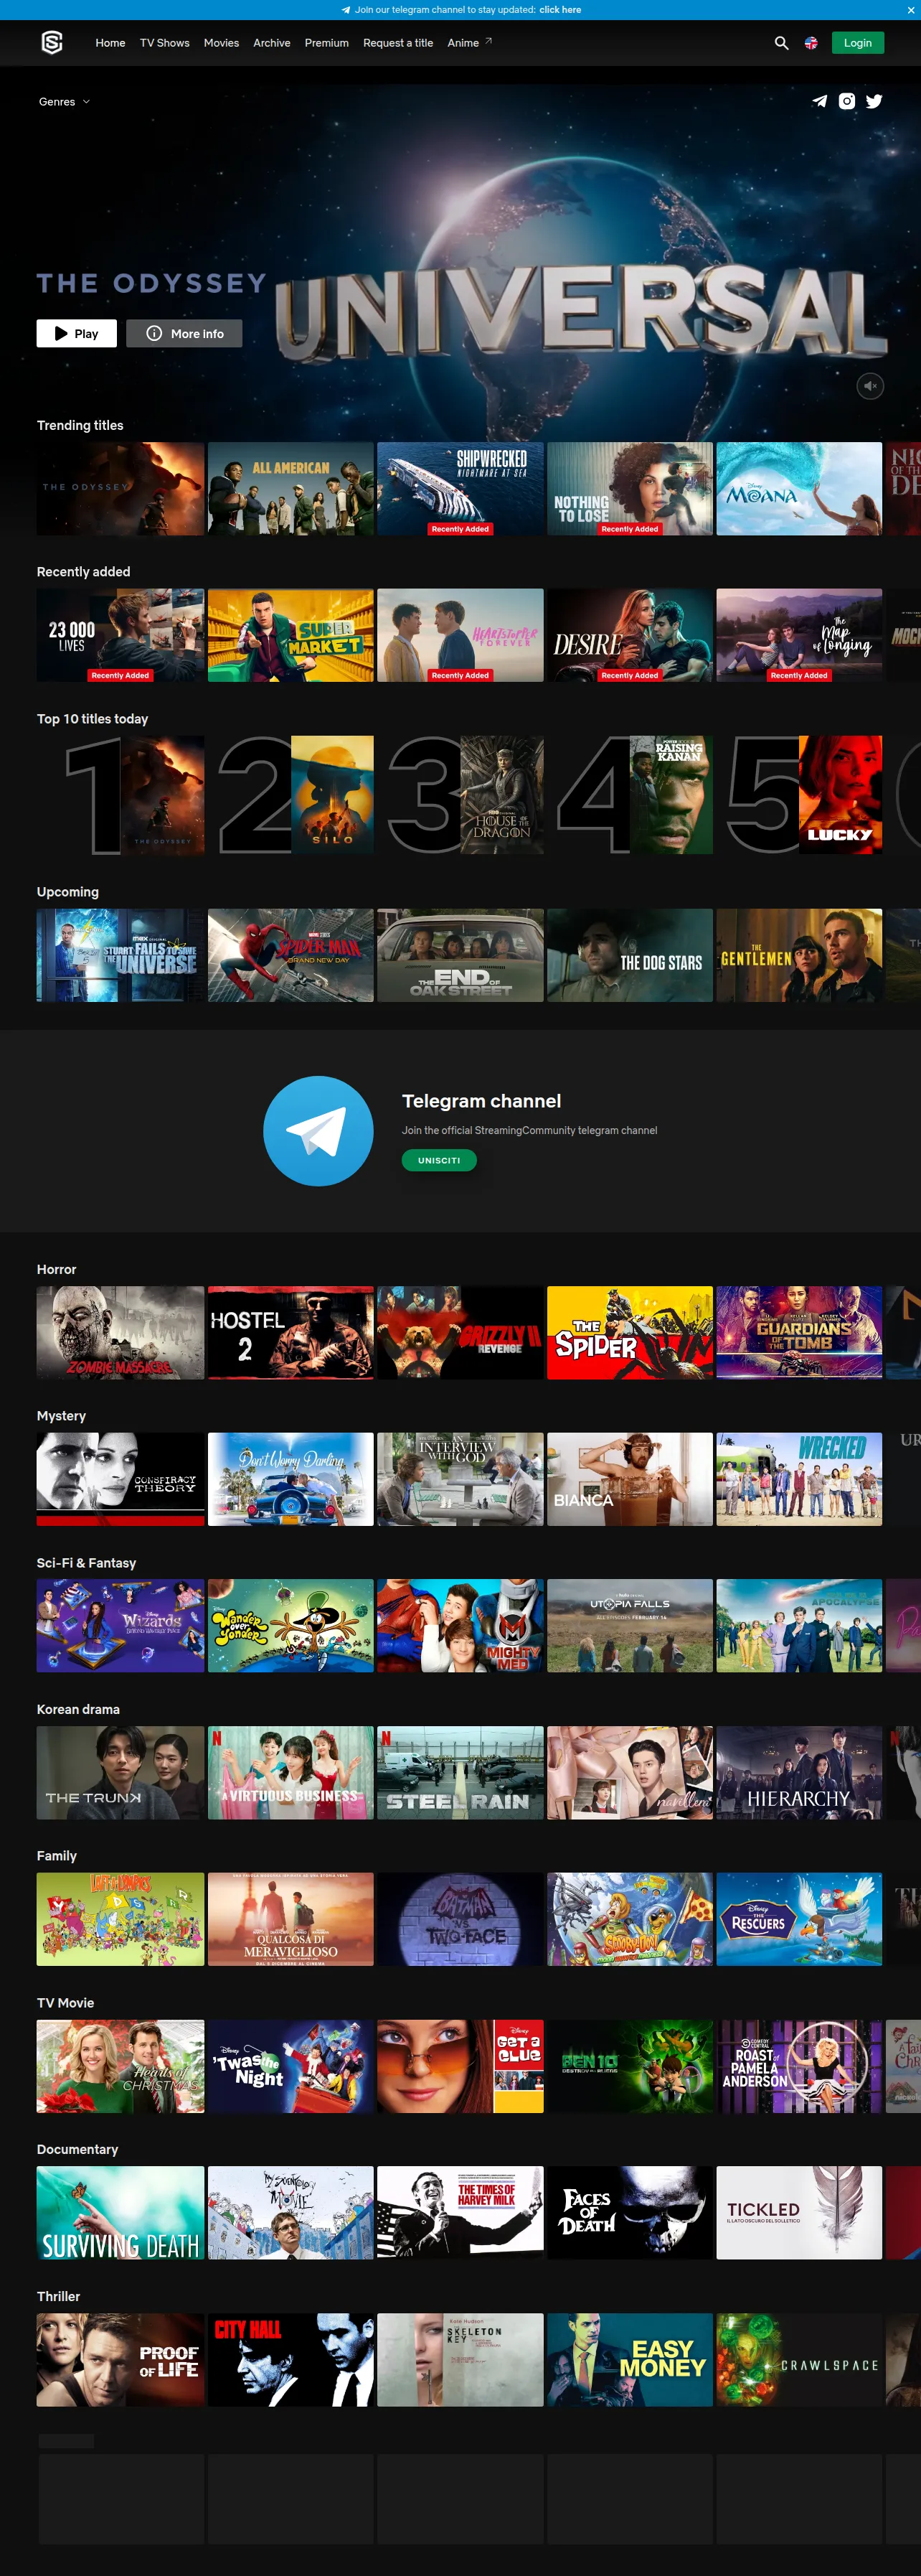The image size is (921, 2576).
Task: Open the search icon in the header
Action: (781, 43)
